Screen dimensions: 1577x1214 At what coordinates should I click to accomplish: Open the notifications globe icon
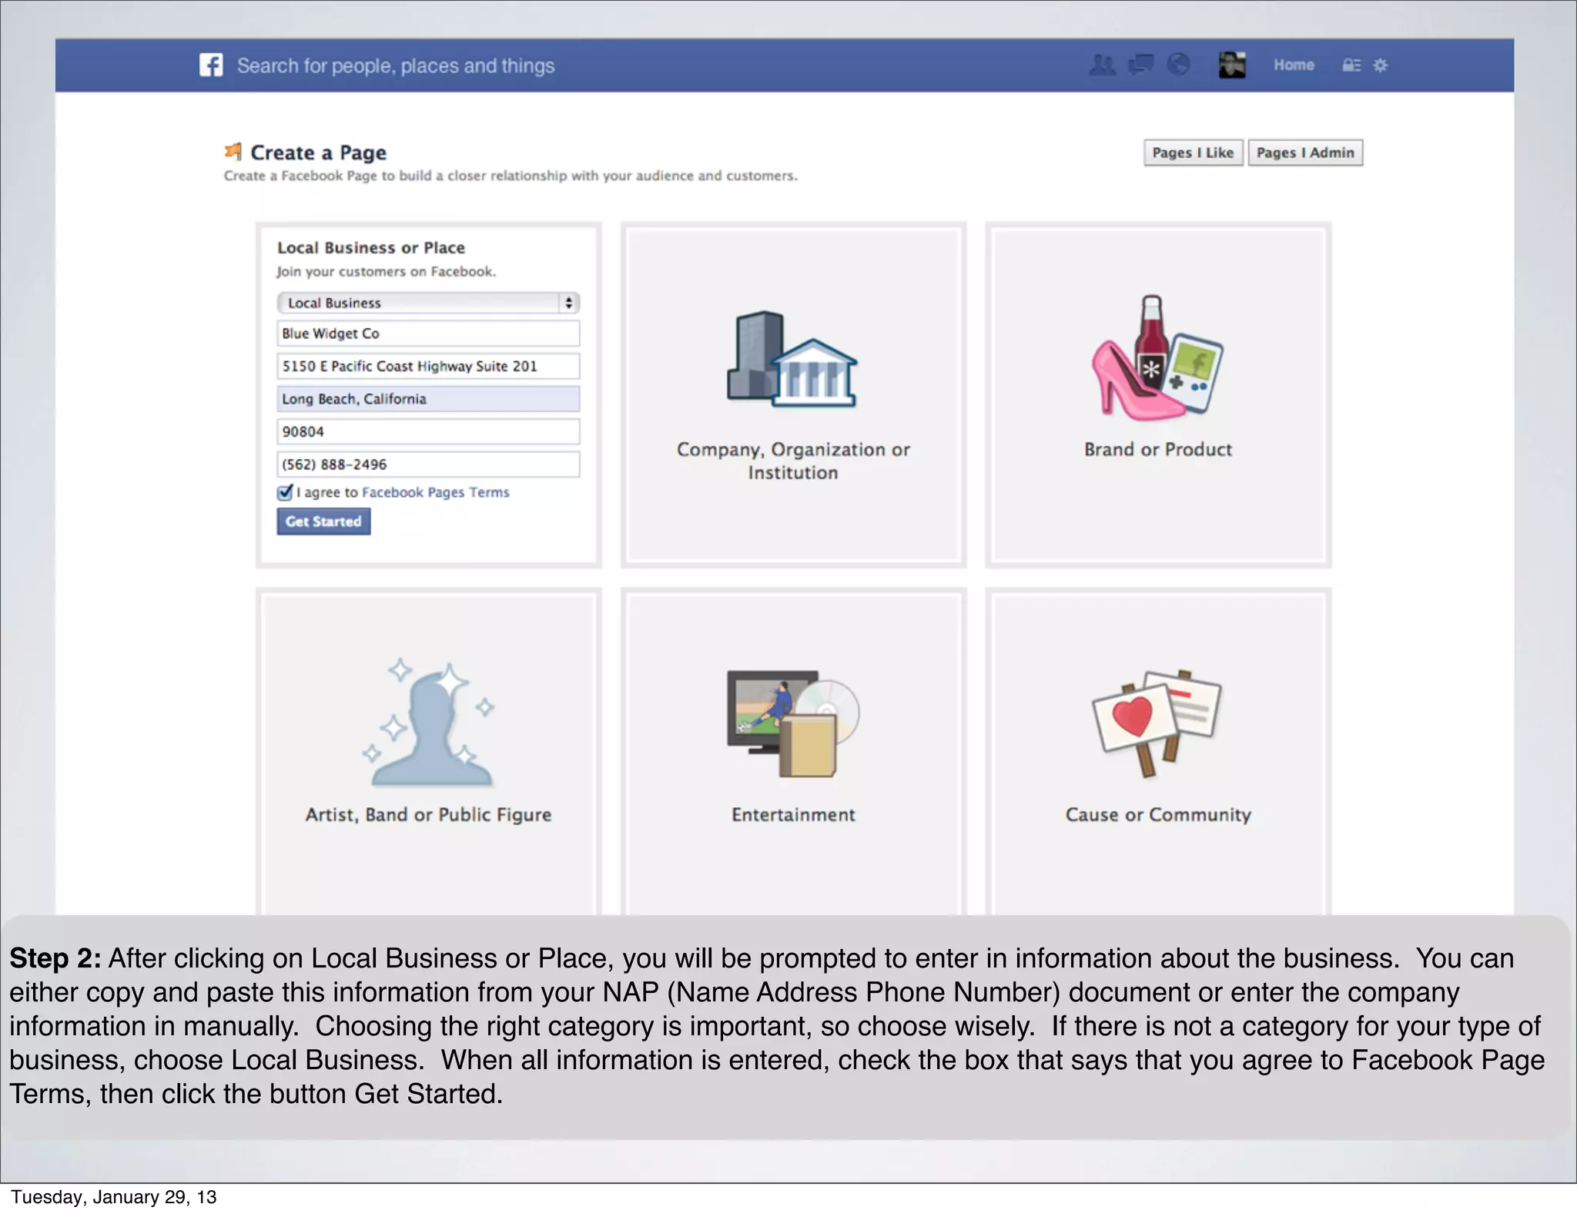point(1178,65)
